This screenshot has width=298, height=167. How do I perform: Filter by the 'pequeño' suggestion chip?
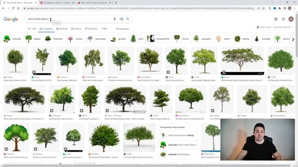[x=203, y=39]
